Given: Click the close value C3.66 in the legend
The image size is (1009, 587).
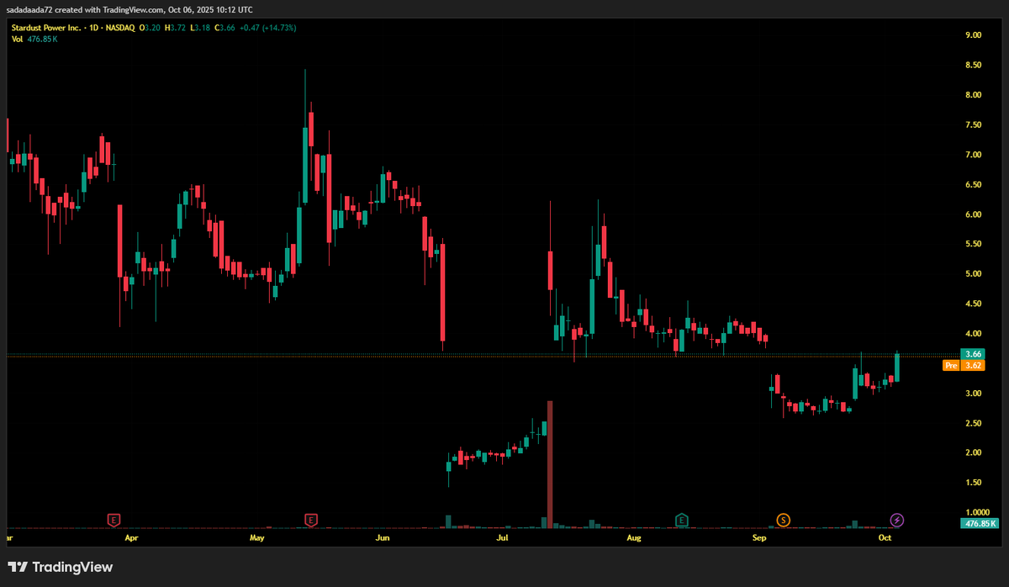Looking at the screenshot, I should click(224, 28).
